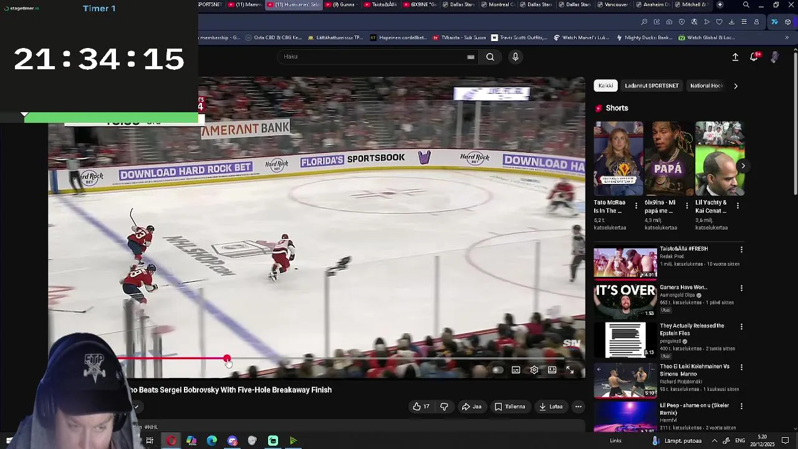Open the browser tab search magnifier
The height and width of the screenshot is (449, 798).
746,5
